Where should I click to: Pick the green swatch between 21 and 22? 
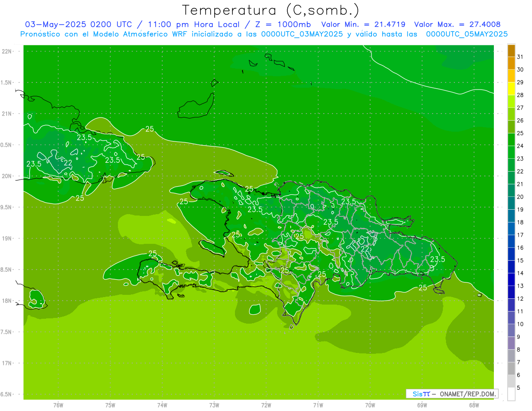point(511,178)
